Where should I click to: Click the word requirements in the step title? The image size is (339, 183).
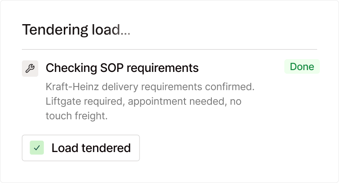click(x=163, y=68)
